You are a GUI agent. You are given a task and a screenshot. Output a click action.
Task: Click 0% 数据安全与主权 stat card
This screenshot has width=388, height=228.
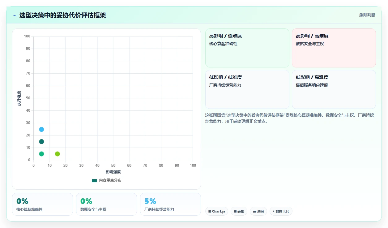tap(106, 204)
